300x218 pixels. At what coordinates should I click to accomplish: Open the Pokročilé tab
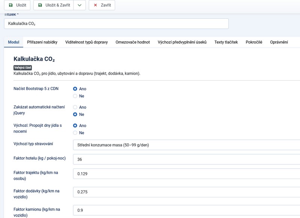(254, 42)
